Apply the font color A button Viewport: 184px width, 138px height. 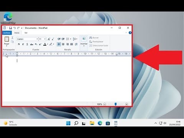(45, 44)
